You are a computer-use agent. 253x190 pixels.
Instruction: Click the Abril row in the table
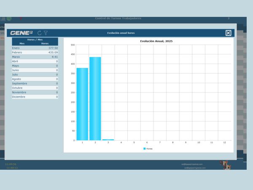point(35,61)
